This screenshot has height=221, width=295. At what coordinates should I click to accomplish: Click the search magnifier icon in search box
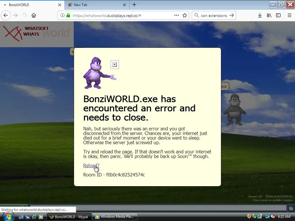[x=196, y=16]
